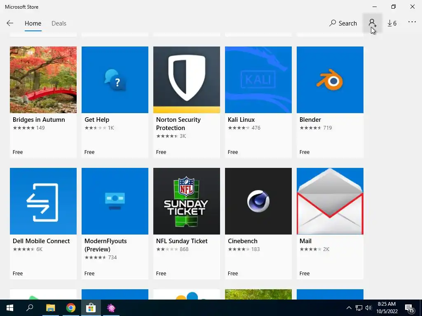The image size is (422, 316).
Task: Click Free price under Cinebench
Action: (x=233, y=274)
